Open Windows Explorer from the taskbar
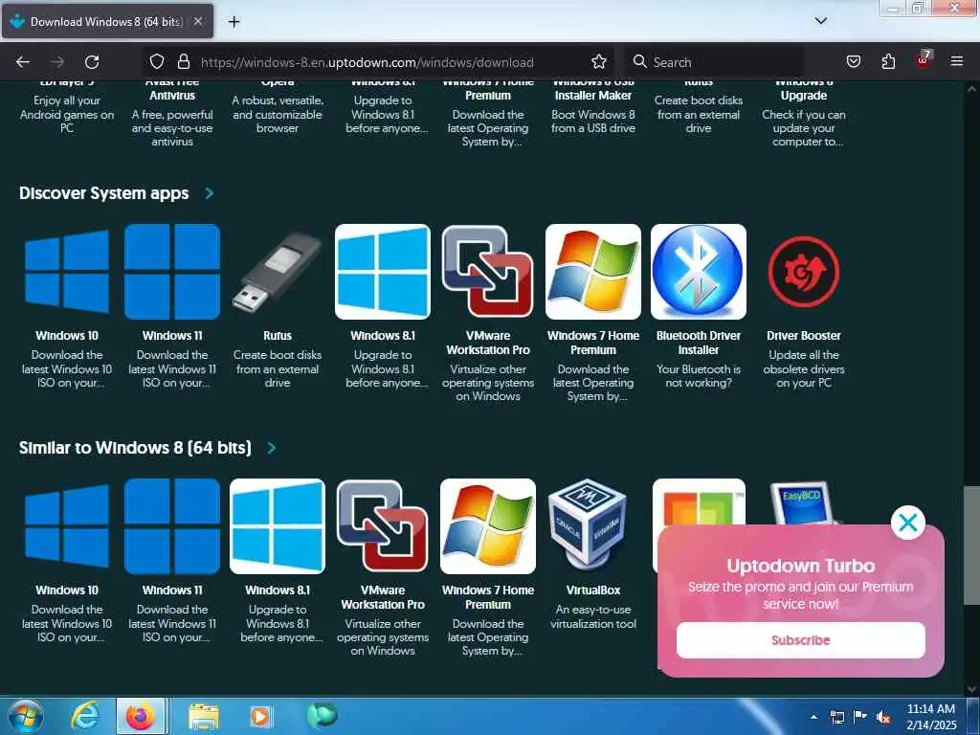980x735 pixels. (204, 716)
